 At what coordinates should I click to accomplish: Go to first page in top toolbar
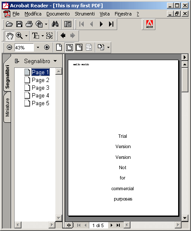click(x=82, y=24)
